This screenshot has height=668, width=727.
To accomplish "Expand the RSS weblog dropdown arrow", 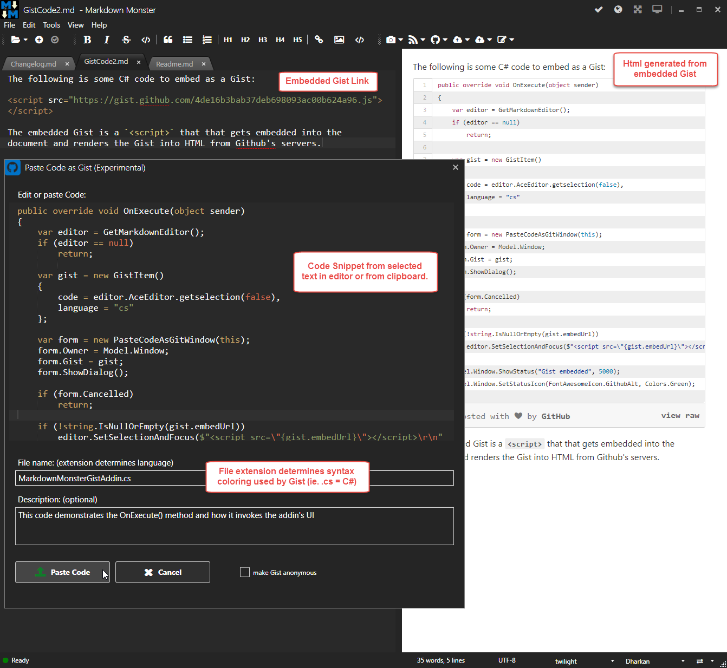I will pos(423,40).
